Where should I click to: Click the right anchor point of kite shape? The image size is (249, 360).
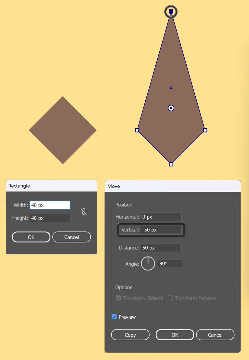pos(205,130)
